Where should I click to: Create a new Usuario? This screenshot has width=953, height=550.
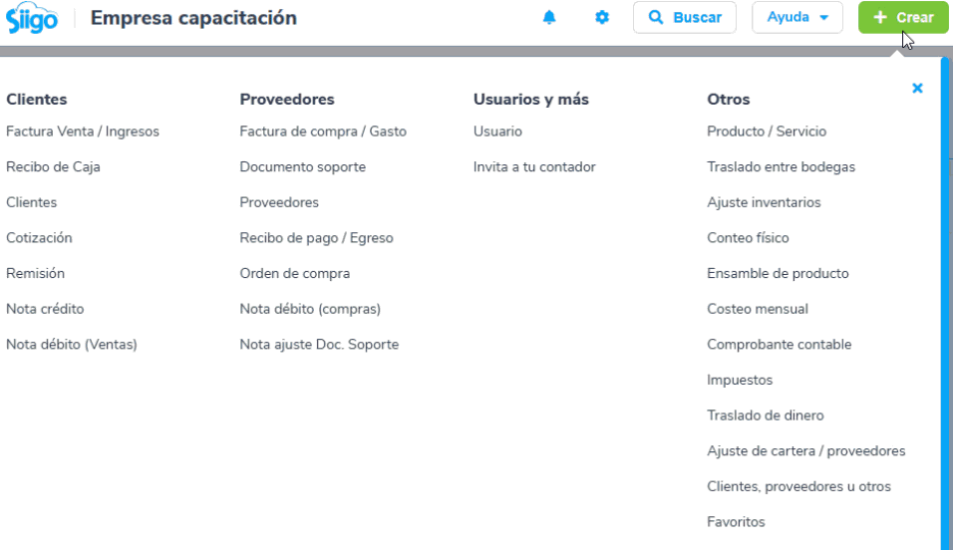click(497, 132)
